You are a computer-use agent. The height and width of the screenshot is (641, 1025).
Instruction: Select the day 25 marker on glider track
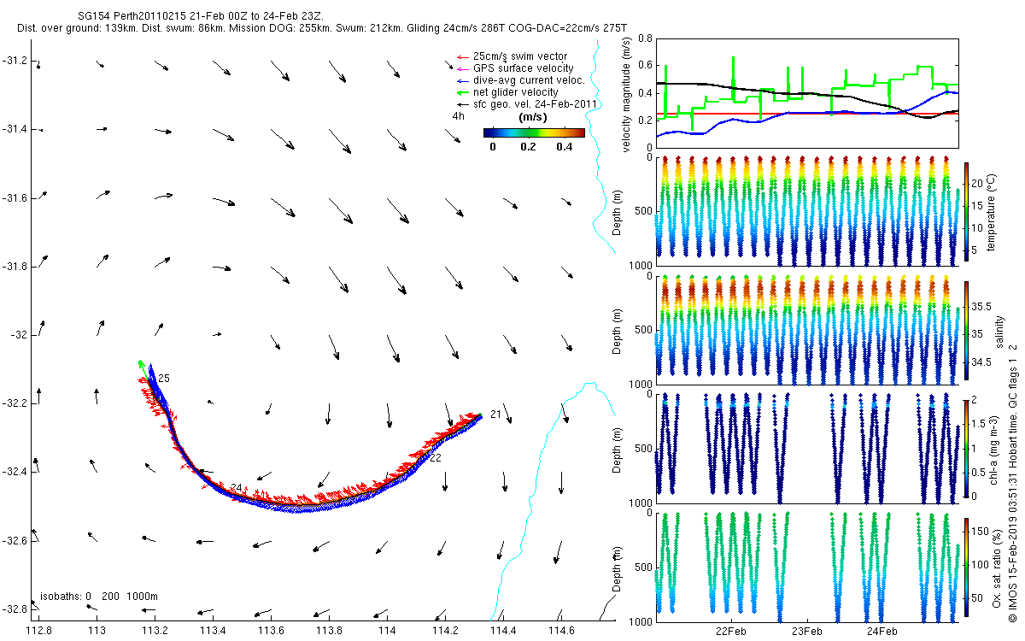point(164,378)
